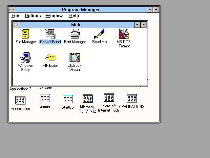
Task: Maximize the Program Manager window
Action: [x=156, y=10]
